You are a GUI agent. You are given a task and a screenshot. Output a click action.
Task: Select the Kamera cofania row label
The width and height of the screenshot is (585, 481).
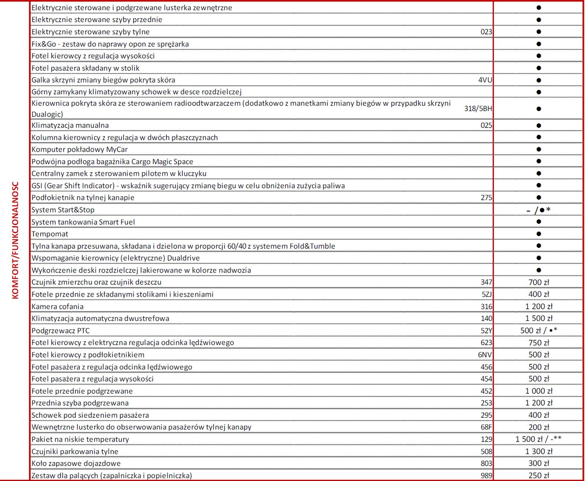57,306
